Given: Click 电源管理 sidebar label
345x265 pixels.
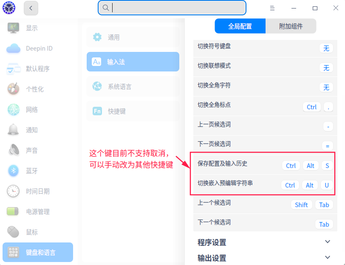Looking at the screenshot, I should (x=38, y=212).
